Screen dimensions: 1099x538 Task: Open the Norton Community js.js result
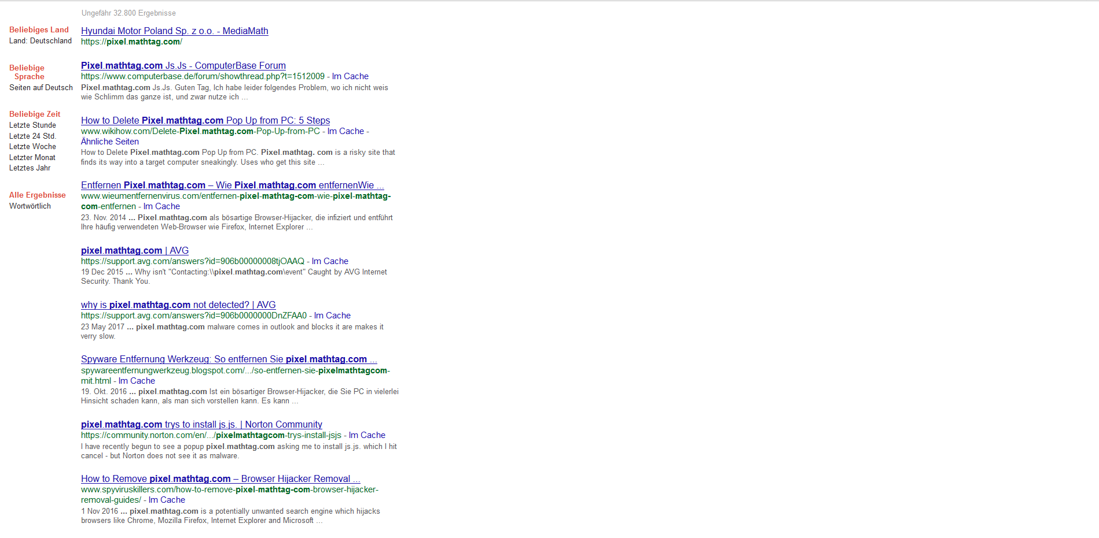coord(201,424)
